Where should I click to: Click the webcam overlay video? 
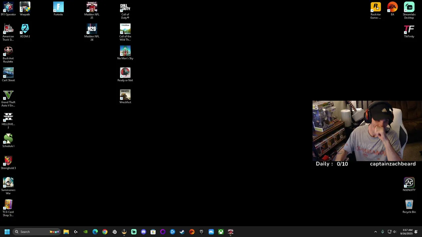point(367,131)
